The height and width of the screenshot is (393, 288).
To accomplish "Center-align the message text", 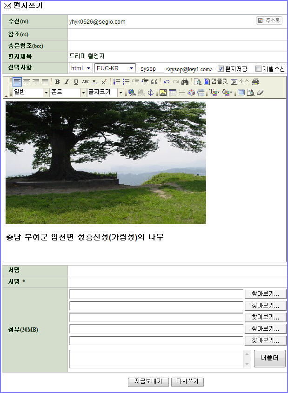I will (x=27, y=82).
